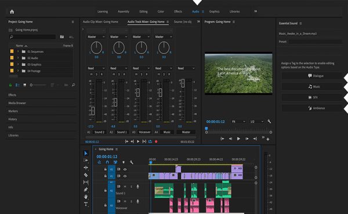Switch to the Graphics workspace
Screen dimensions: 348x214
[x=215, y=12]
